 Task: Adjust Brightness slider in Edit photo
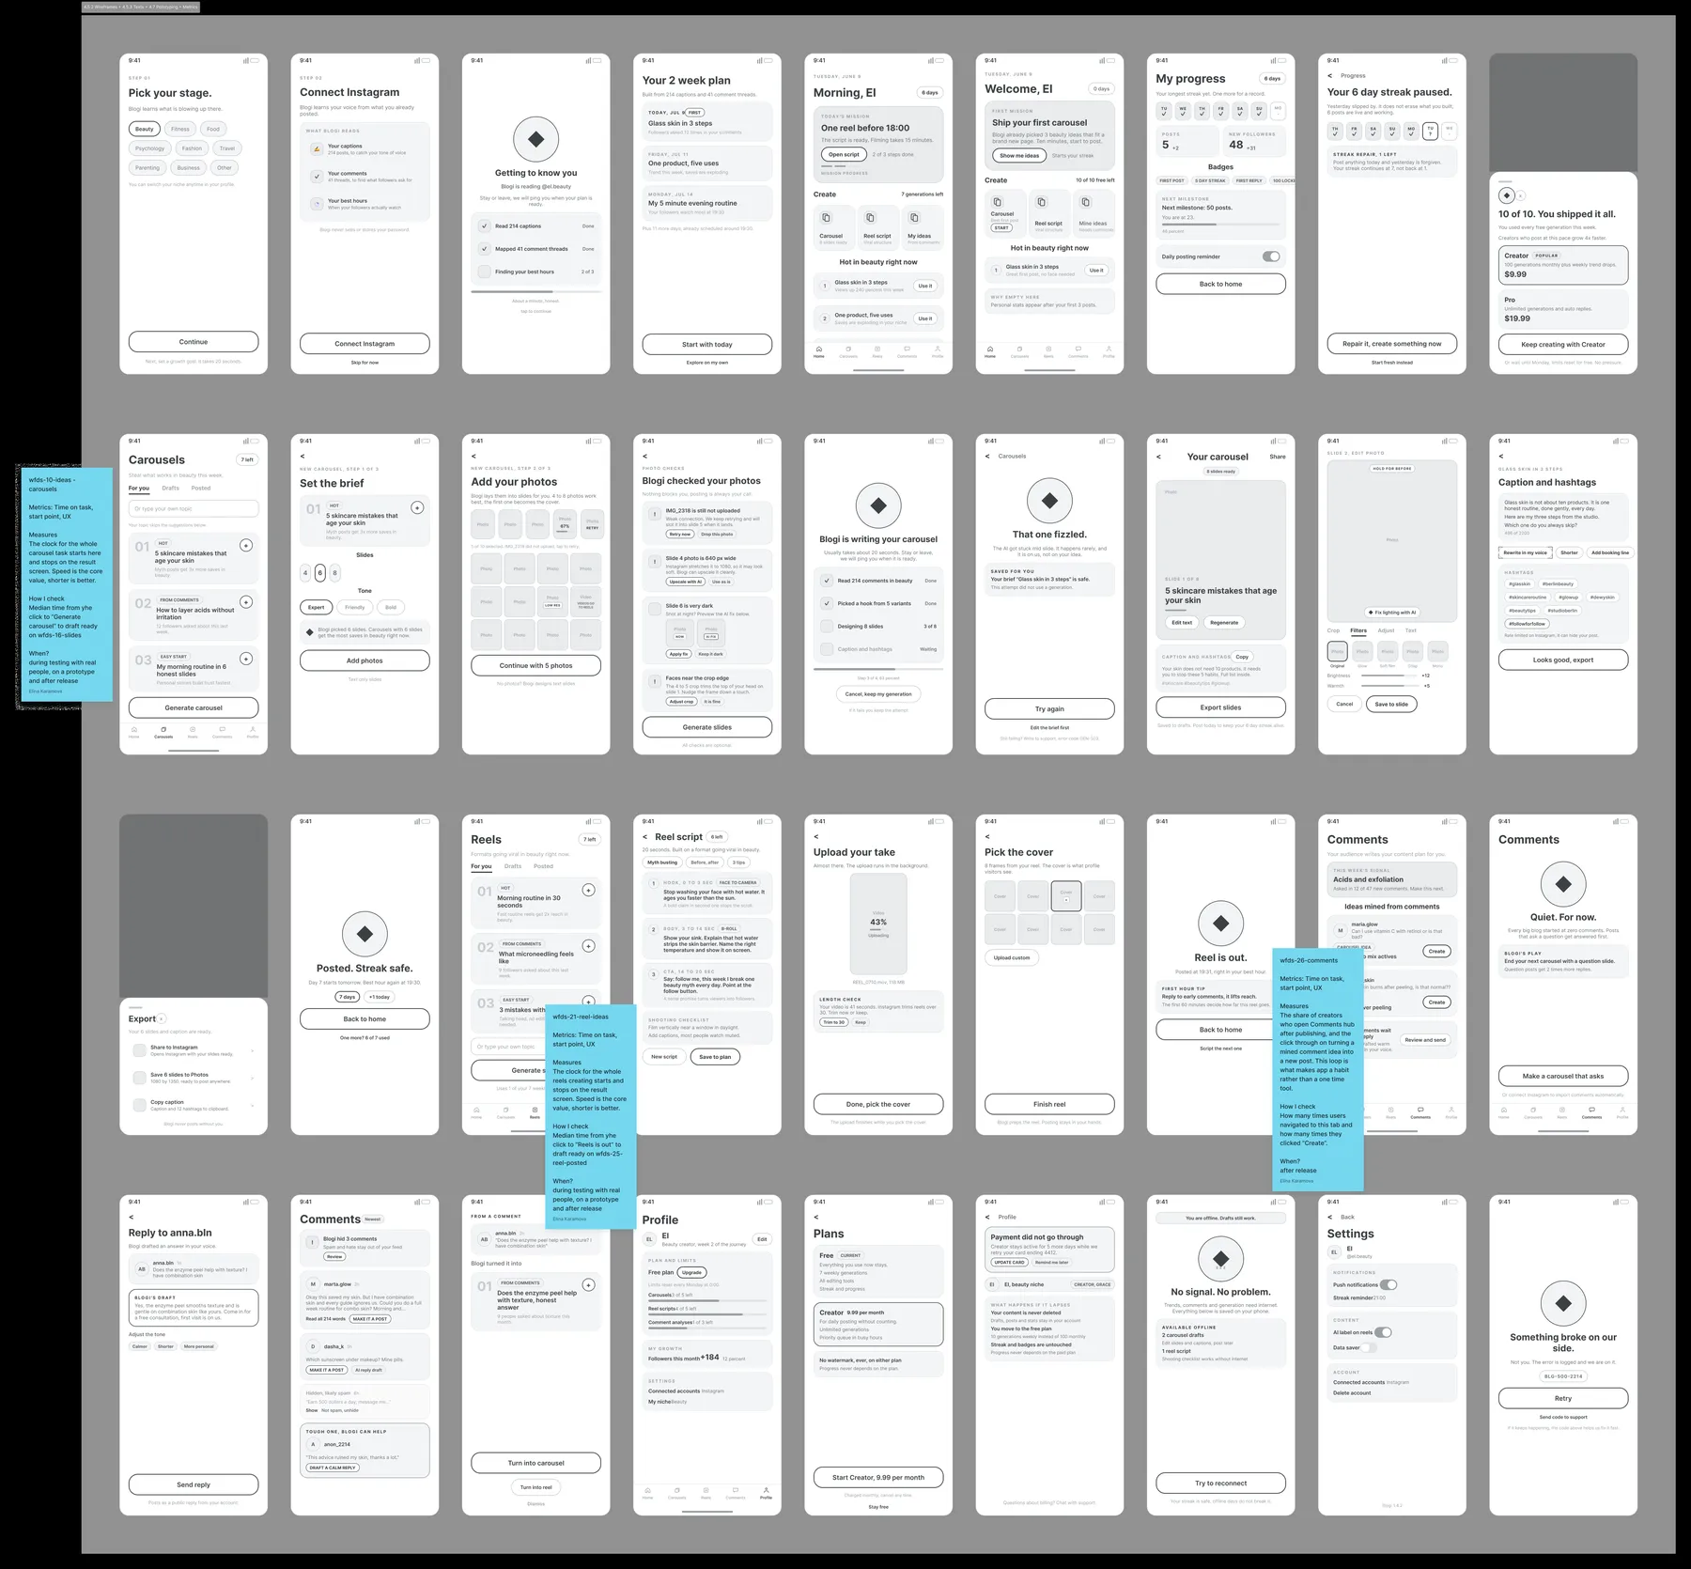pyautogui.click(x=1389, y=676)
